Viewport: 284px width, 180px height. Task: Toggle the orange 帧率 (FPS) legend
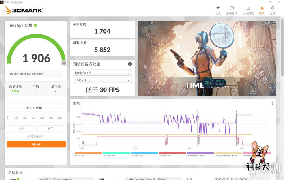tap(88, 154)
